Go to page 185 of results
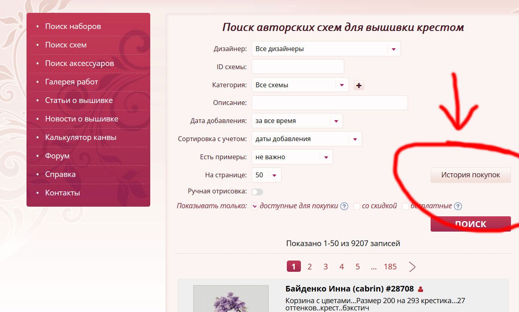The image size is (519, 312). 390,267
